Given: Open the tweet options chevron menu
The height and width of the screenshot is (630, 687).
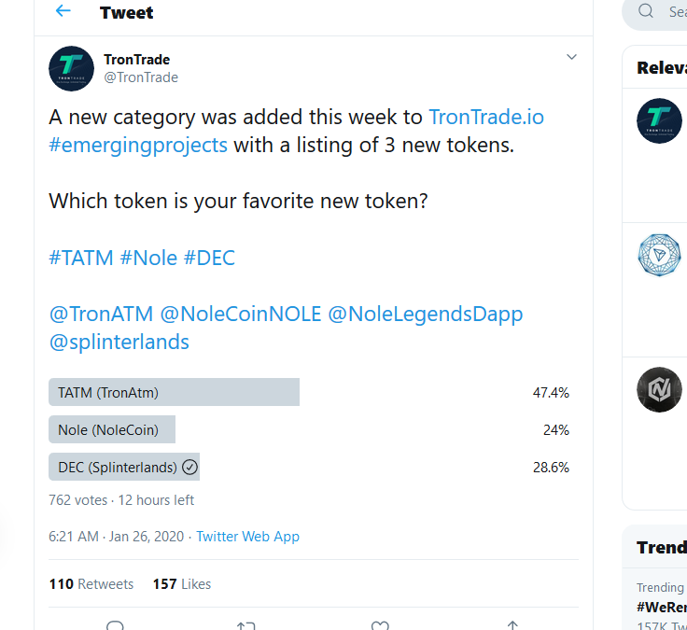Looking at the screenshot, I should click(571, 58).
